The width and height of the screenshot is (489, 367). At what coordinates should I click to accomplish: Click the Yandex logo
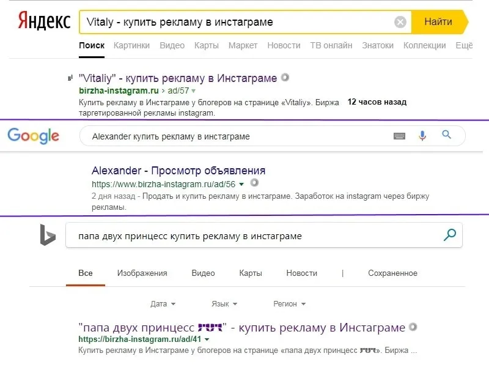coord(44,21)
